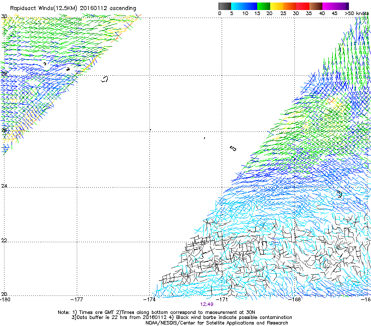Click the NOAA/NESDIS credit line
The height and width of the screenshot is (326, 371).
(x=217, y=323)
